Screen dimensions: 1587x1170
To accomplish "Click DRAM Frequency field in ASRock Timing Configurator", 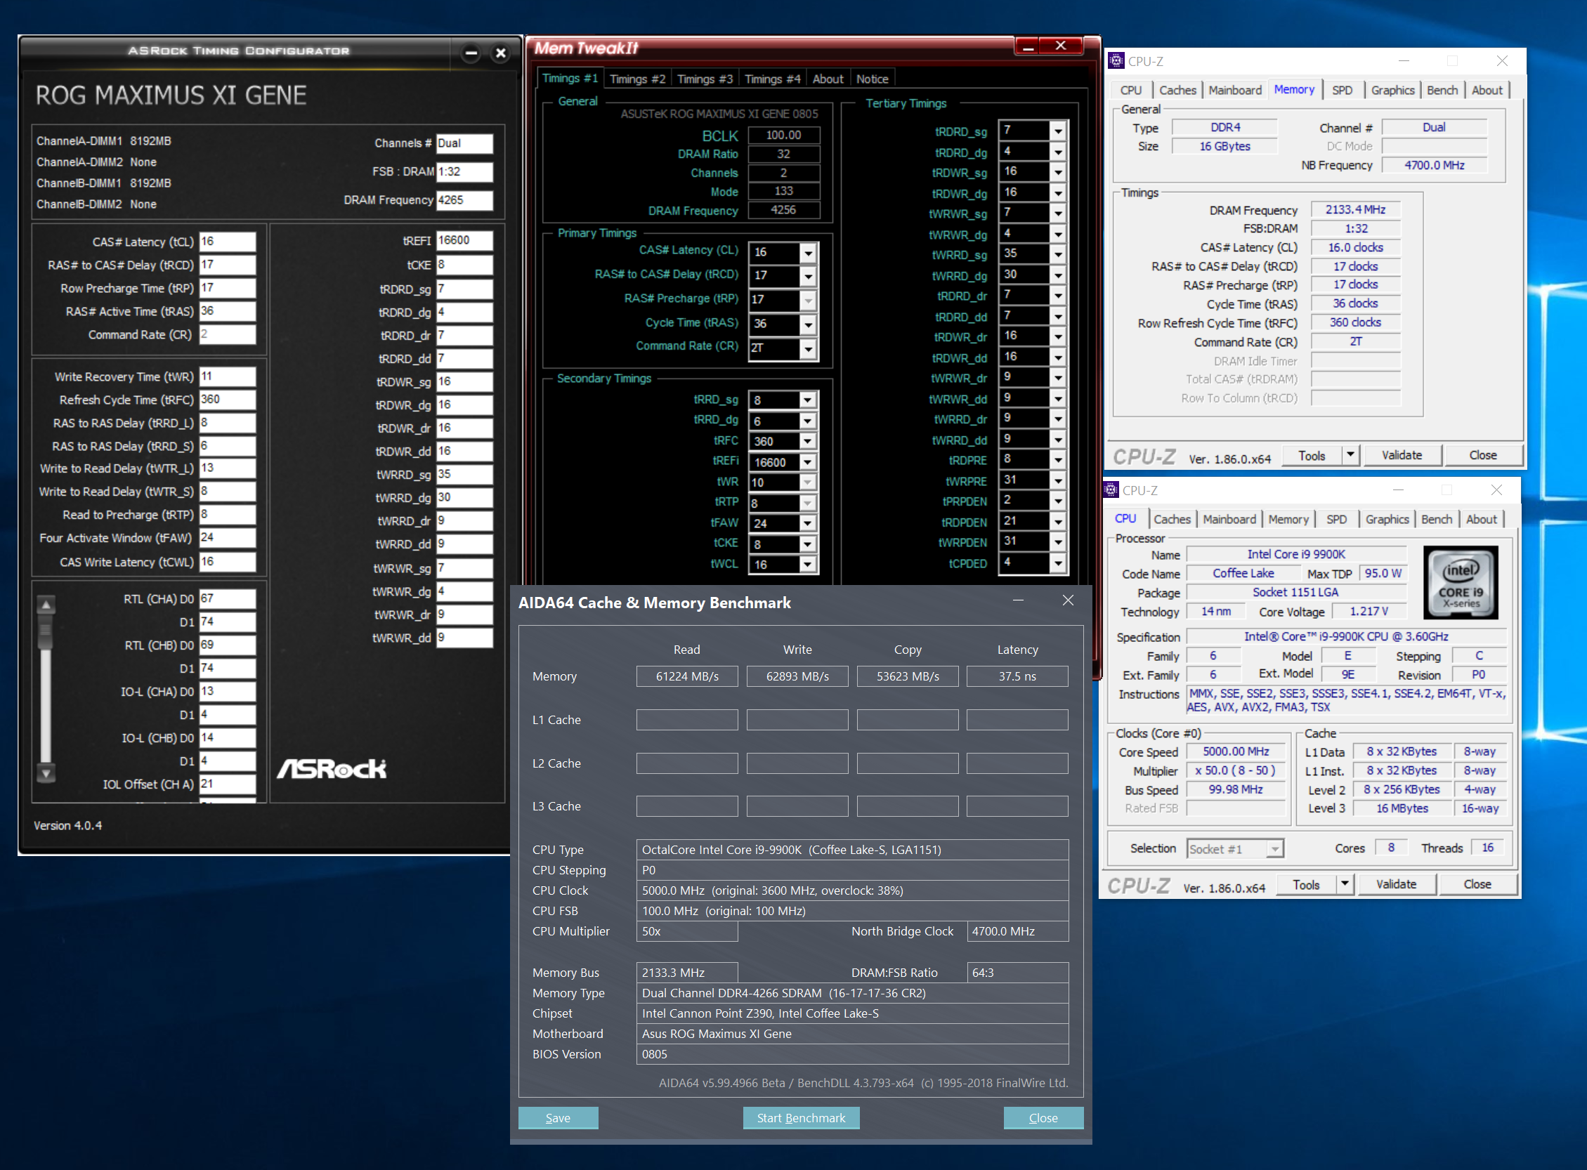I will pos(464,199).
